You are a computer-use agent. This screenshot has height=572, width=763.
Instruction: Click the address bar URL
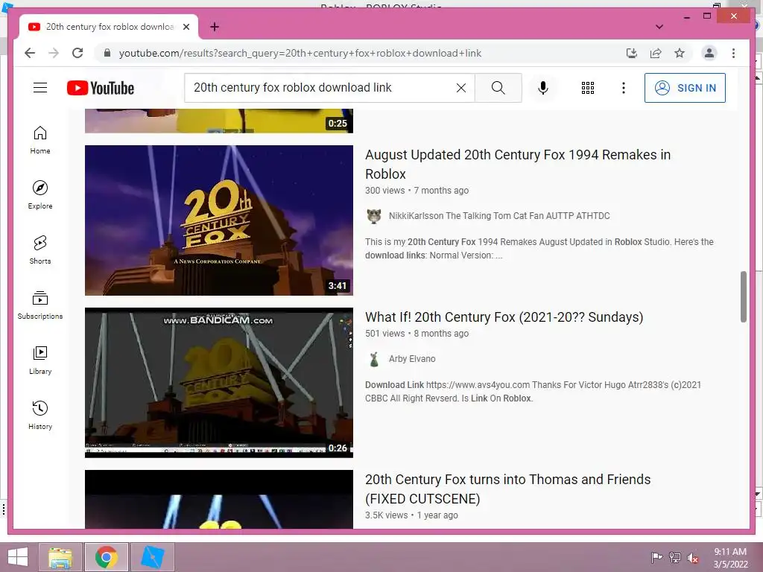point(300,53)
